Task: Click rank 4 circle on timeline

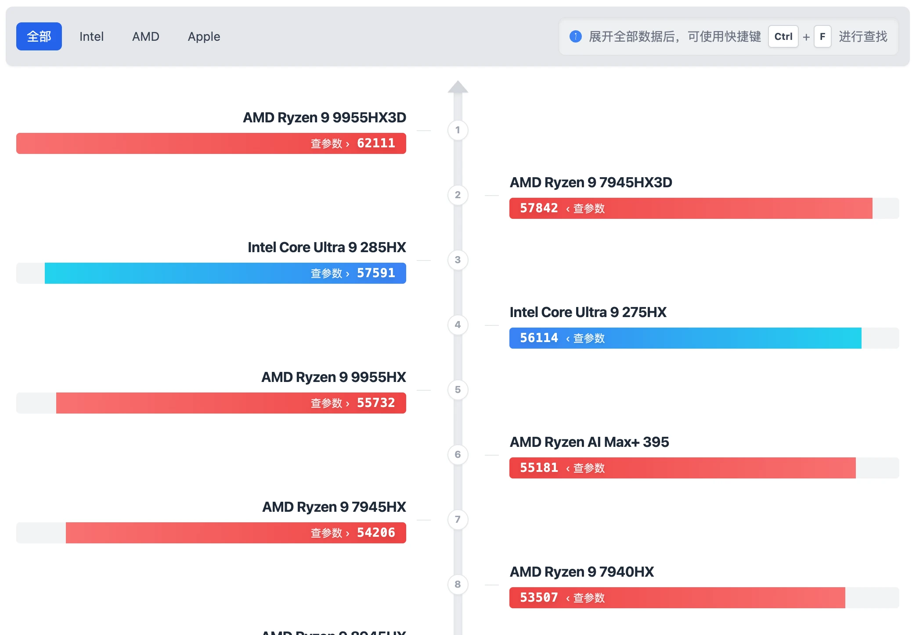Action: pos(458,325)
